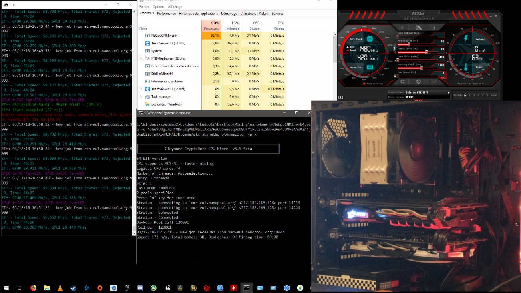521x293 pixels.
Task: Select EthDcrMiner64 process row
Action: click(x=212, y=74)
